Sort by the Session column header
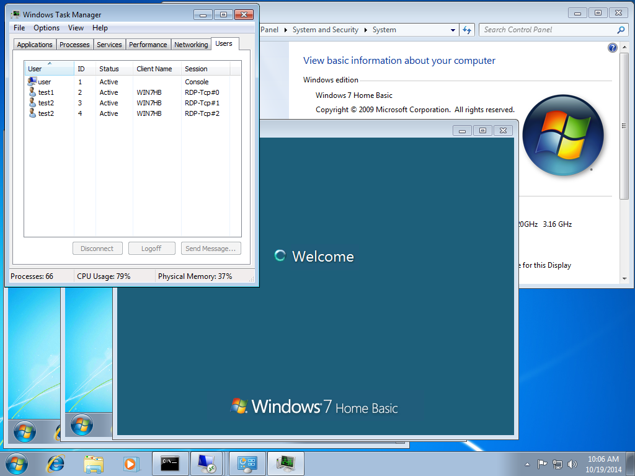Viewport: 635px width, 476px height. click(x=205, y=69)
